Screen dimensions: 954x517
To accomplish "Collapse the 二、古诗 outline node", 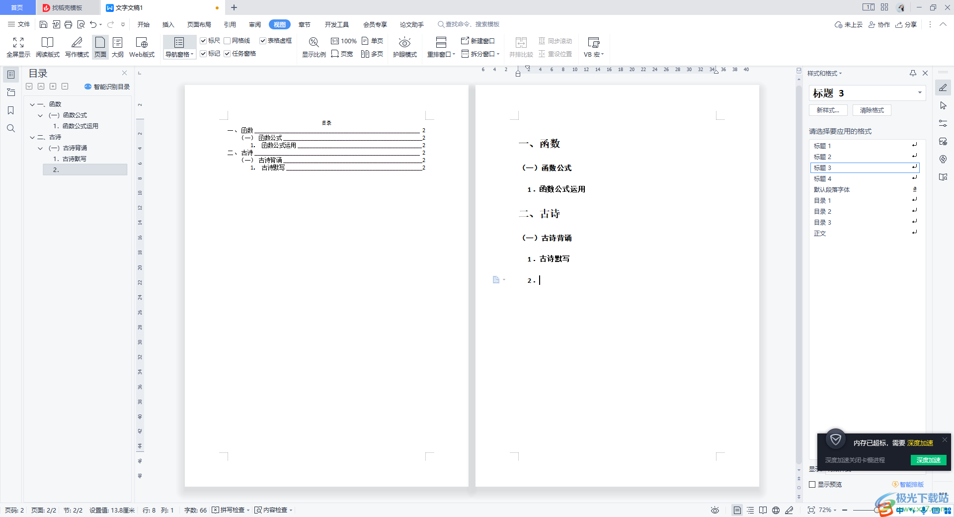I will pyautogui.click(x=32, y=137).
